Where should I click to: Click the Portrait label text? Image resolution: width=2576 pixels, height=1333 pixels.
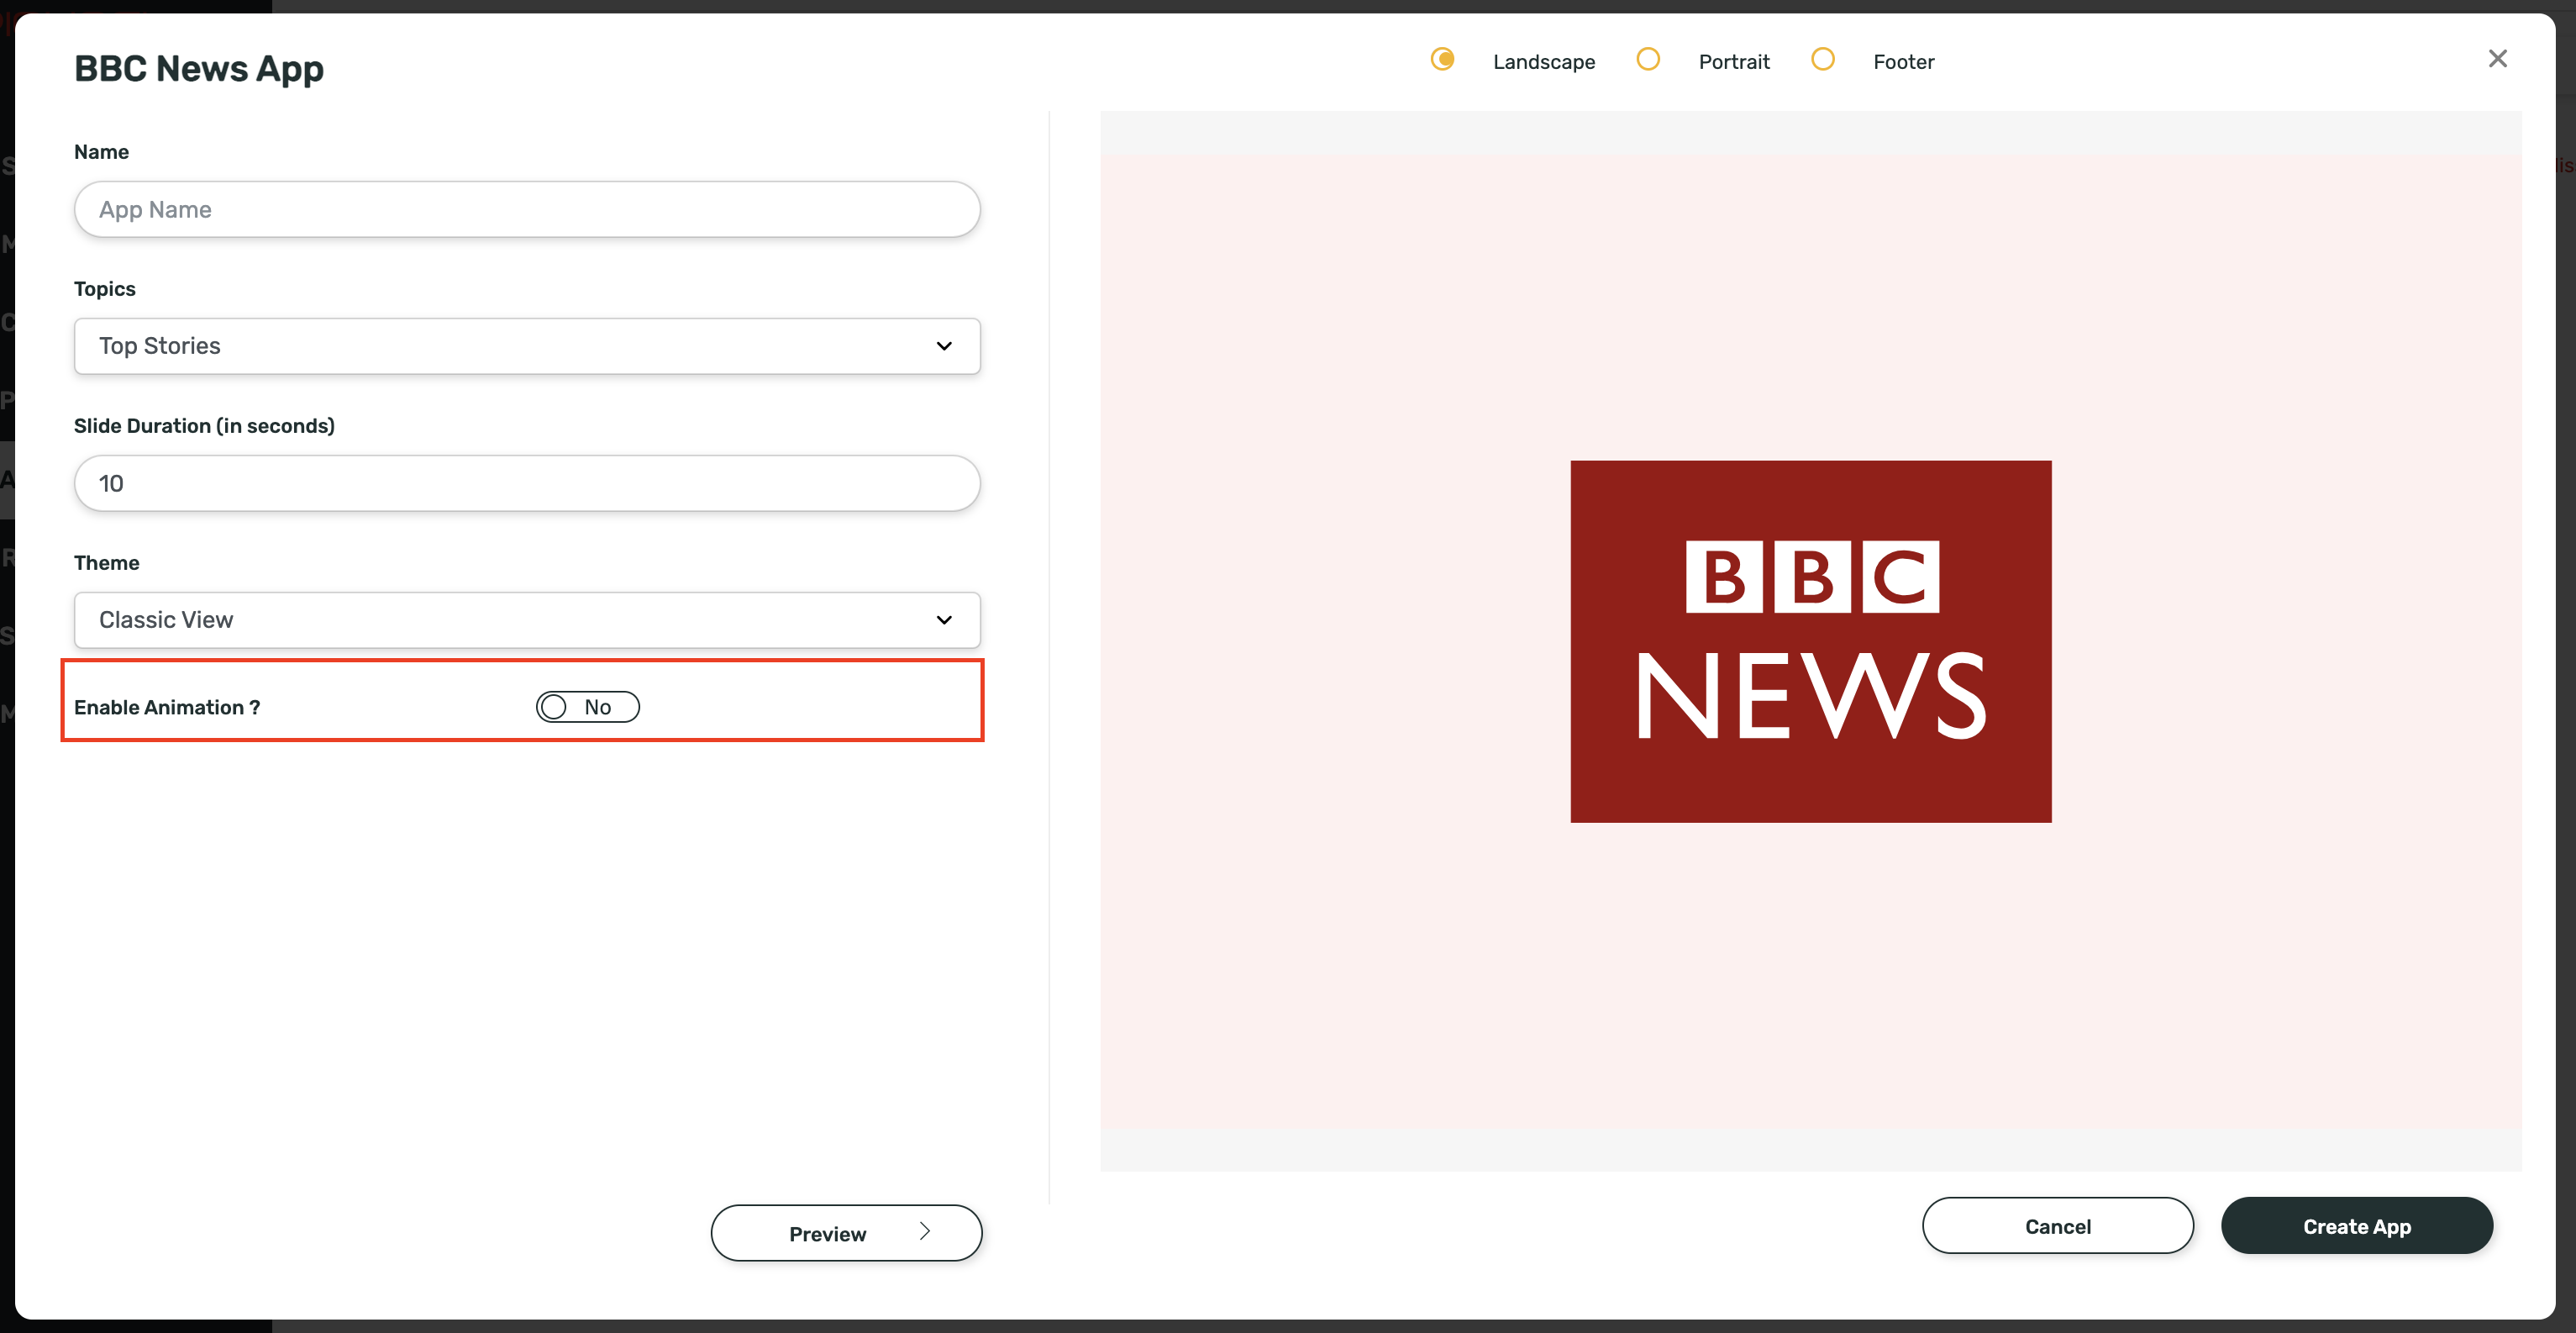click(1734, 62)
